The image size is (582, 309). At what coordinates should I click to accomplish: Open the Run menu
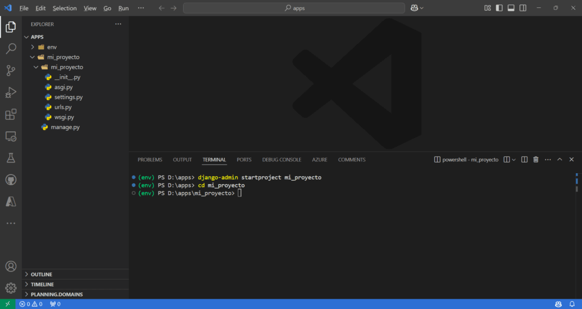click(x=123, y=8)
